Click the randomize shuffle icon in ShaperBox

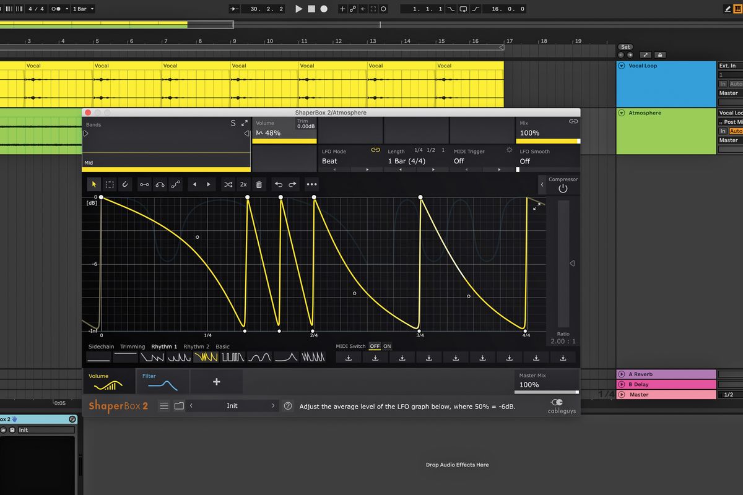228,184
